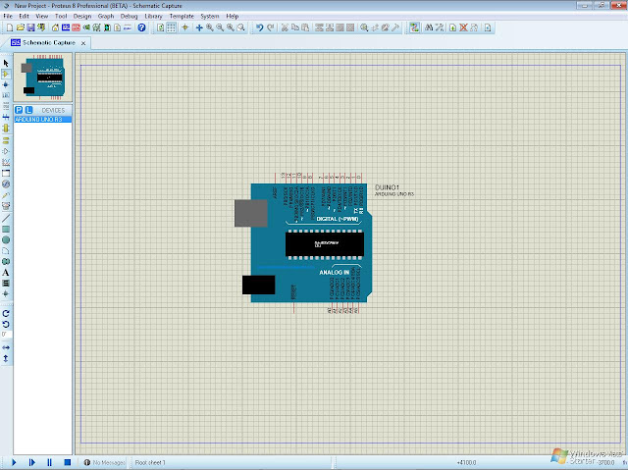The height and width of the screenshot is (470, 628).
Task: Toggle the wire autorouter button
Action: coord(414,27)
